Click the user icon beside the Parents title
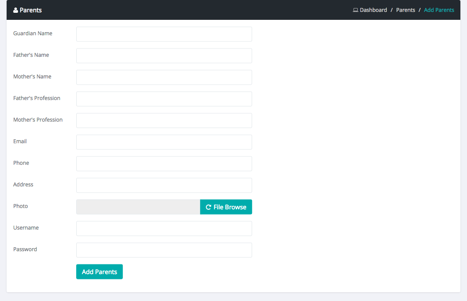The height and width of the screenshot is (301, 467). coord(16,10)
